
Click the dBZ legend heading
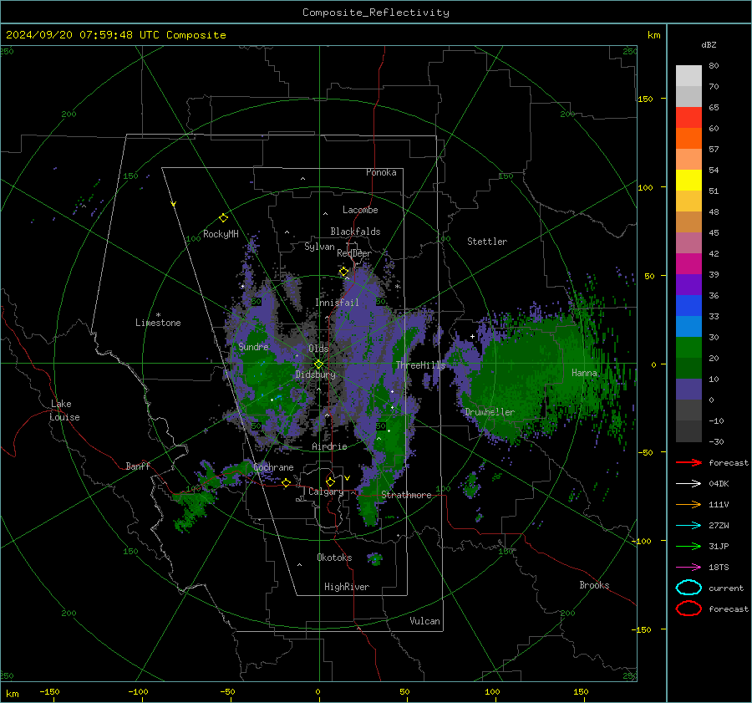tap(709, 44)
